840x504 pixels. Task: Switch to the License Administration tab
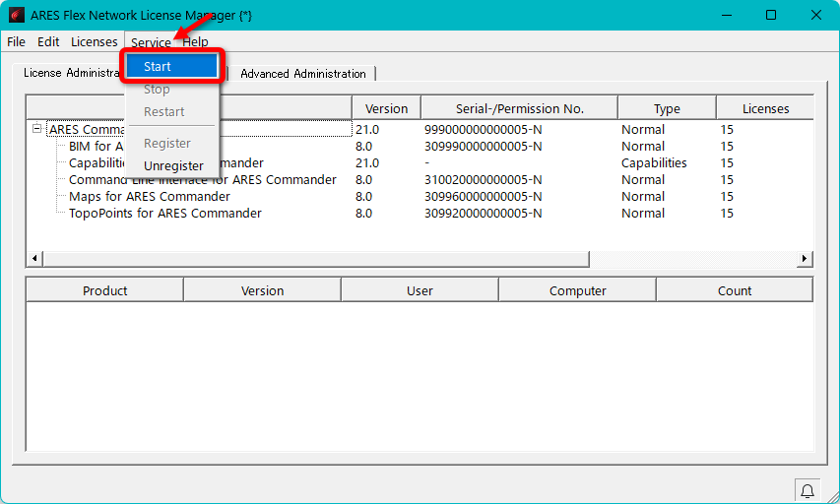coord(71,72)
